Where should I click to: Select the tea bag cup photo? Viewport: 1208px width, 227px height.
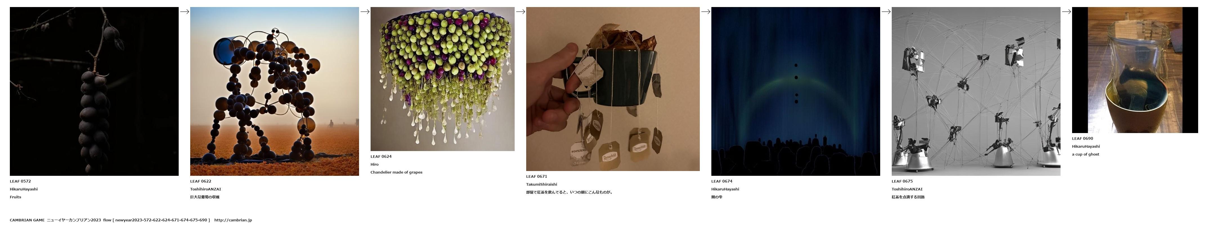(x=612, y=89)
